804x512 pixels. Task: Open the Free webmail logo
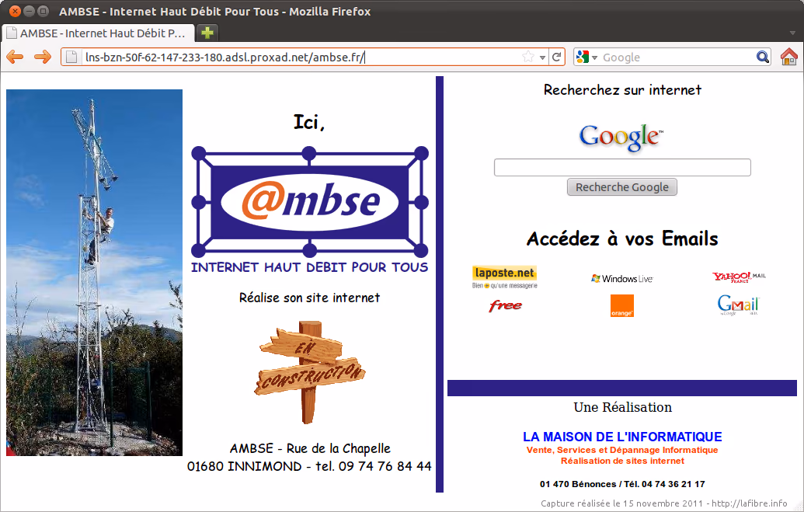click(505, 306)
